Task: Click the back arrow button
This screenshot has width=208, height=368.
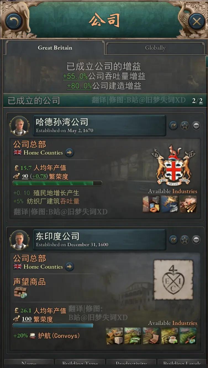Action: tap(14, 22)
